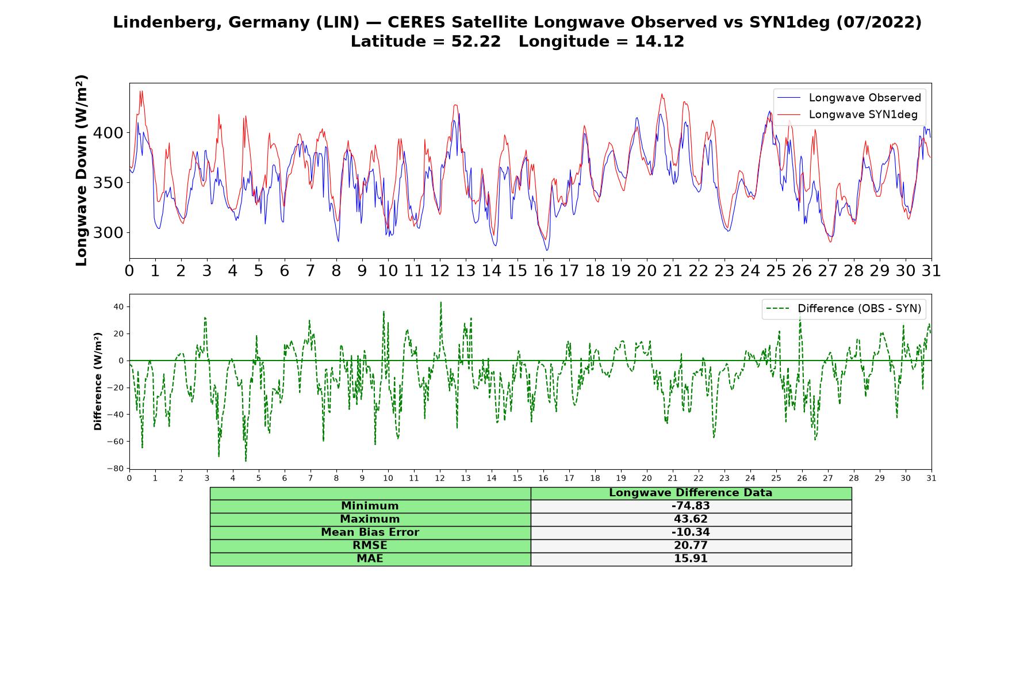1035x690 pixels.
Task: Click the Mean Bias Error row label
Action: click(370, 532)
